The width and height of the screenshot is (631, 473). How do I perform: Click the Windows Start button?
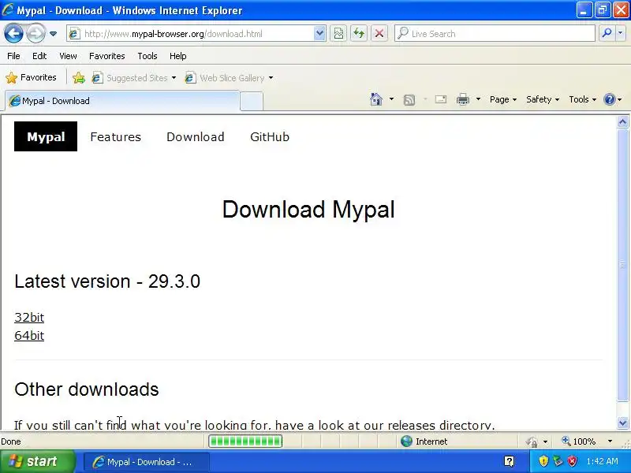(x=37, y=461)
